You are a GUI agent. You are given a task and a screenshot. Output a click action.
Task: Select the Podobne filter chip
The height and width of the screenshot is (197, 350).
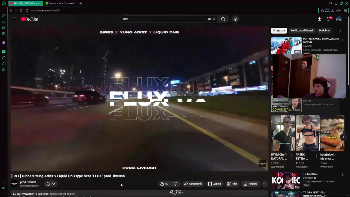pyautogui.click(x=324, y=30)
